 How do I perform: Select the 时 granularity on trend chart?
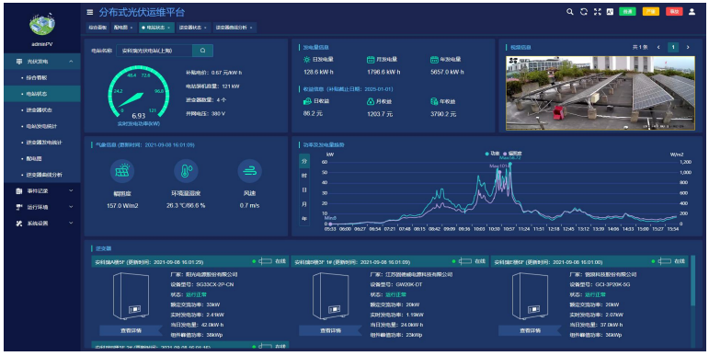coord(303,176)
